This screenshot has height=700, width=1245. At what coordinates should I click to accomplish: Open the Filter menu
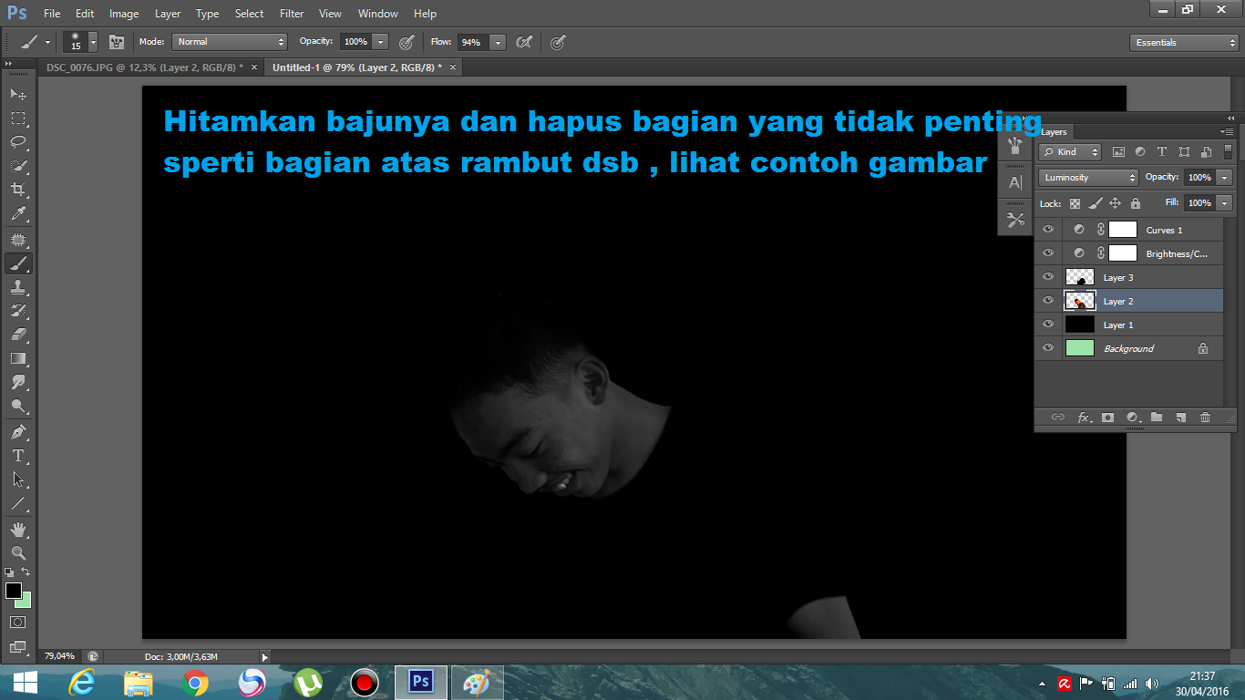[x=291, y=13]
